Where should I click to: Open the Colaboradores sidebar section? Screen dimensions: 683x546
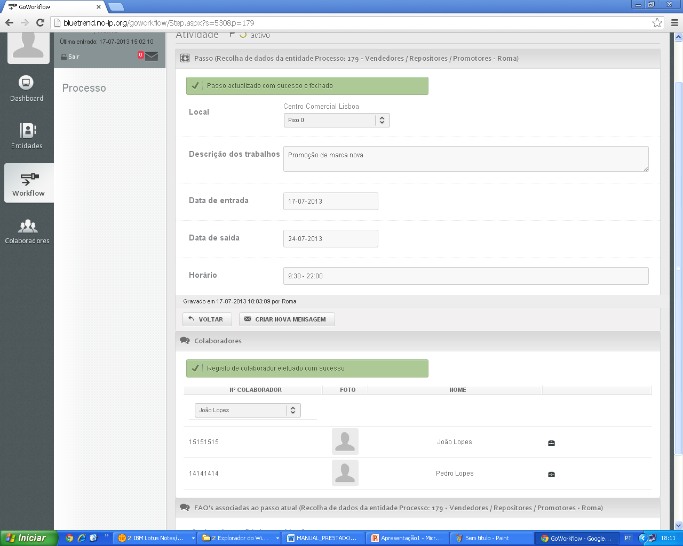click(27, 231)
